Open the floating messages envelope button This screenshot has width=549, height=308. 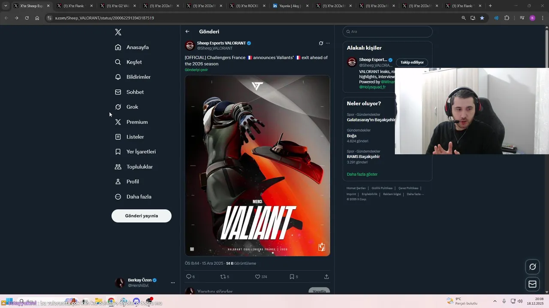point(532,284)
